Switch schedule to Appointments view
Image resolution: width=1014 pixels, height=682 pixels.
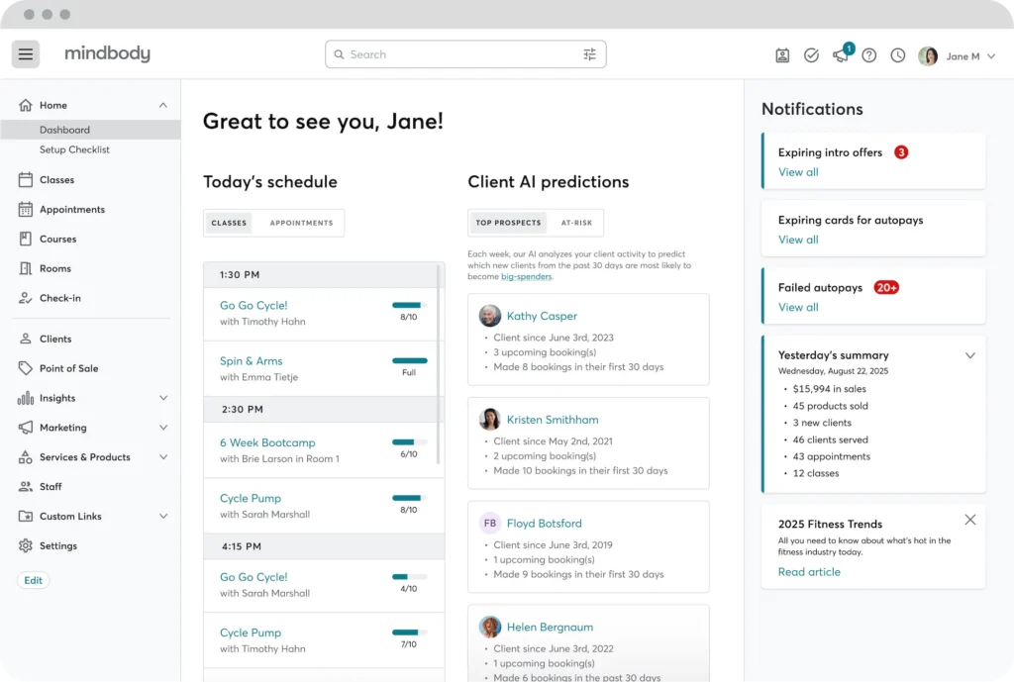pyautogui.click(x=301, y=223)
